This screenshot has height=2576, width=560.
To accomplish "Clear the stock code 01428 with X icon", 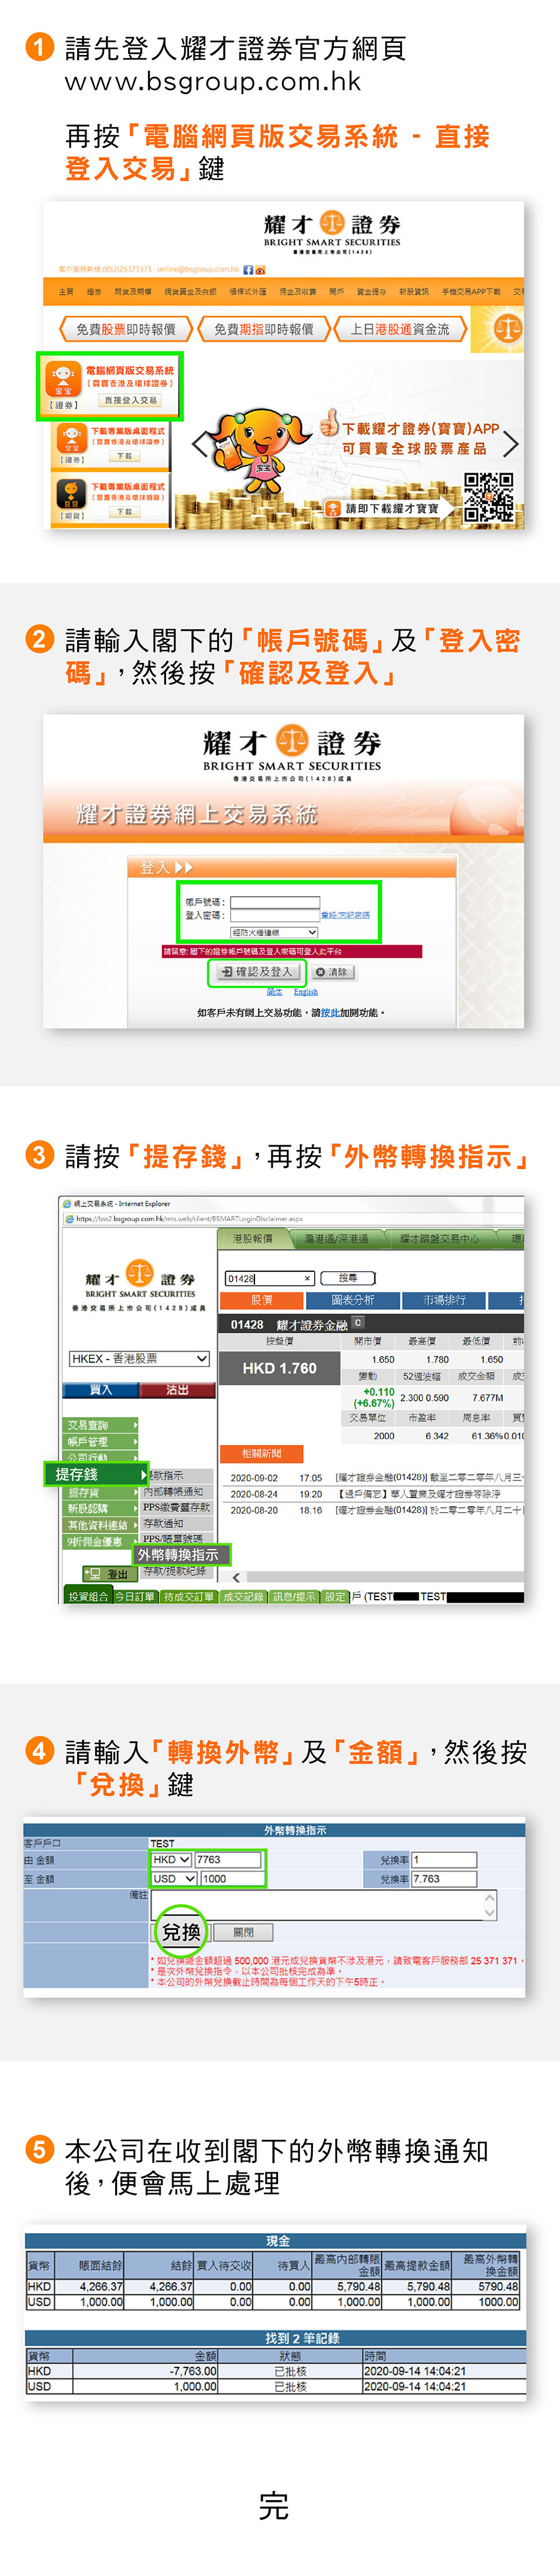I will [307, 1278].
